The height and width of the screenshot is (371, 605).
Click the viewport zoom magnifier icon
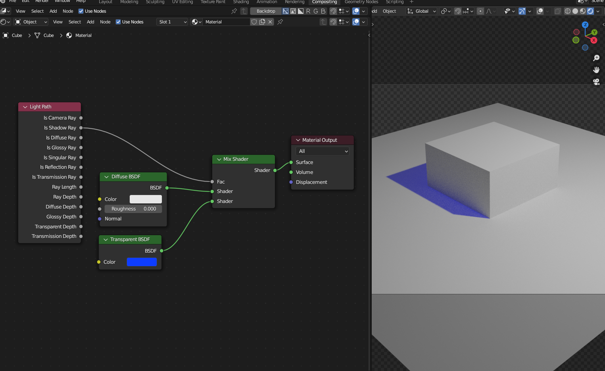point(596,58)
